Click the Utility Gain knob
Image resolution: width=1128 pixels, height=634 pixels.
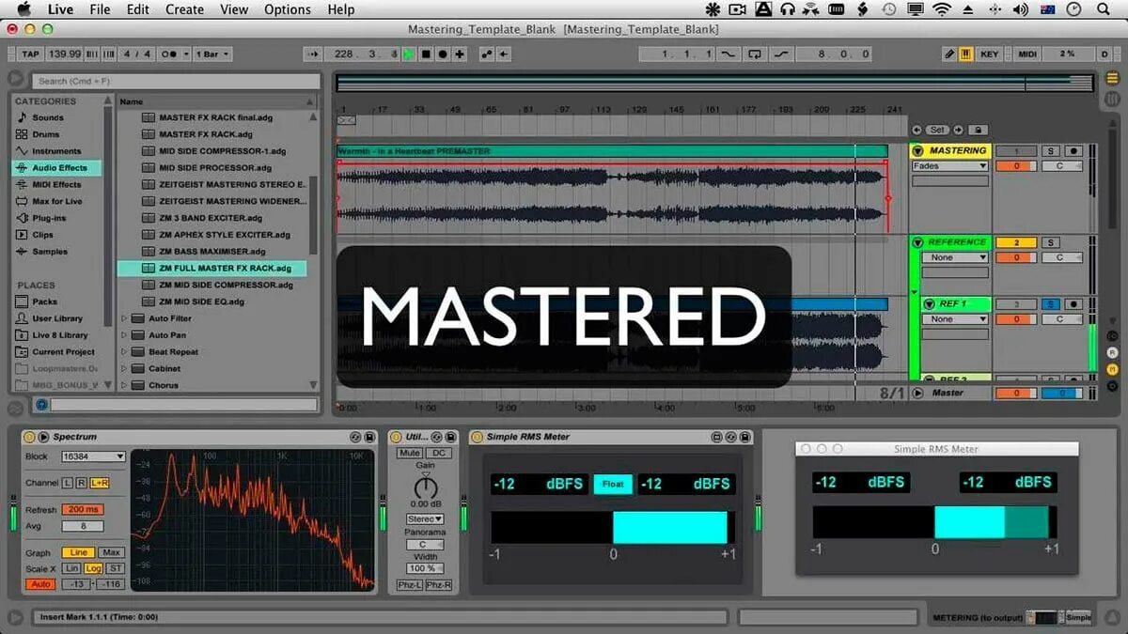[426, 487]
